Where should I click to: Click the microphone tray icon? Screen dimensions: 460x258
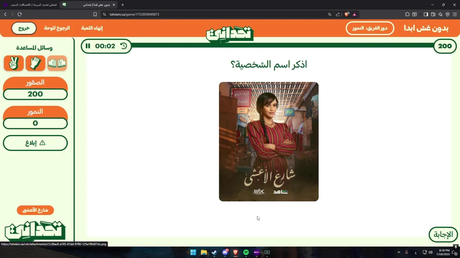[x=406, y=252]
